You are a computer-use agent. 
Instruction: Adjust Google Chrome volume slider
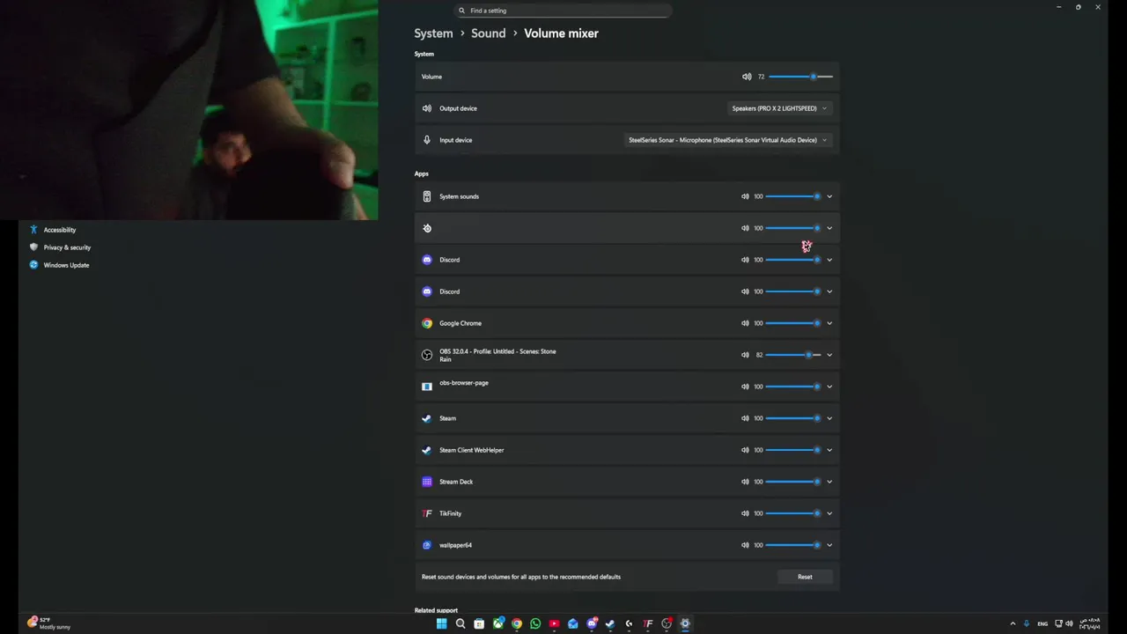pyautogui.click(x=793, y=323)
